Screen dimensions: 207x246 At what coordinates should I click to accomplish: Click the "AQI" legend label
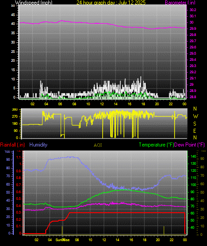(98, 145)
